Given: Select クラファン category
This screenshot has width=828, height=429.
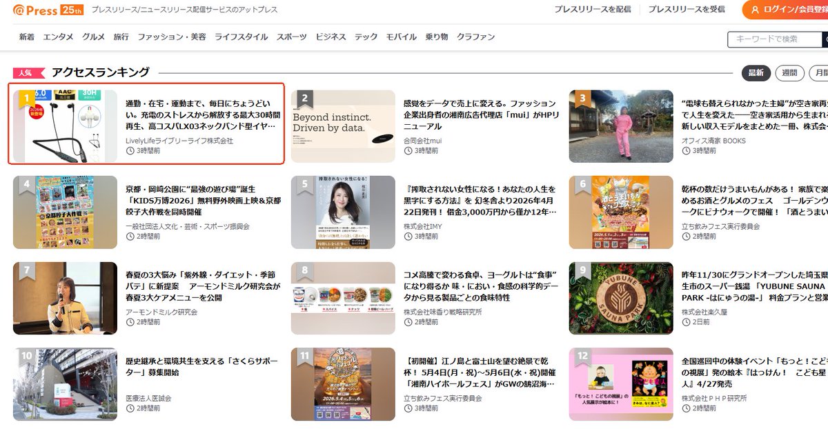Looking at the screenshot, I should tap(476, 37).
